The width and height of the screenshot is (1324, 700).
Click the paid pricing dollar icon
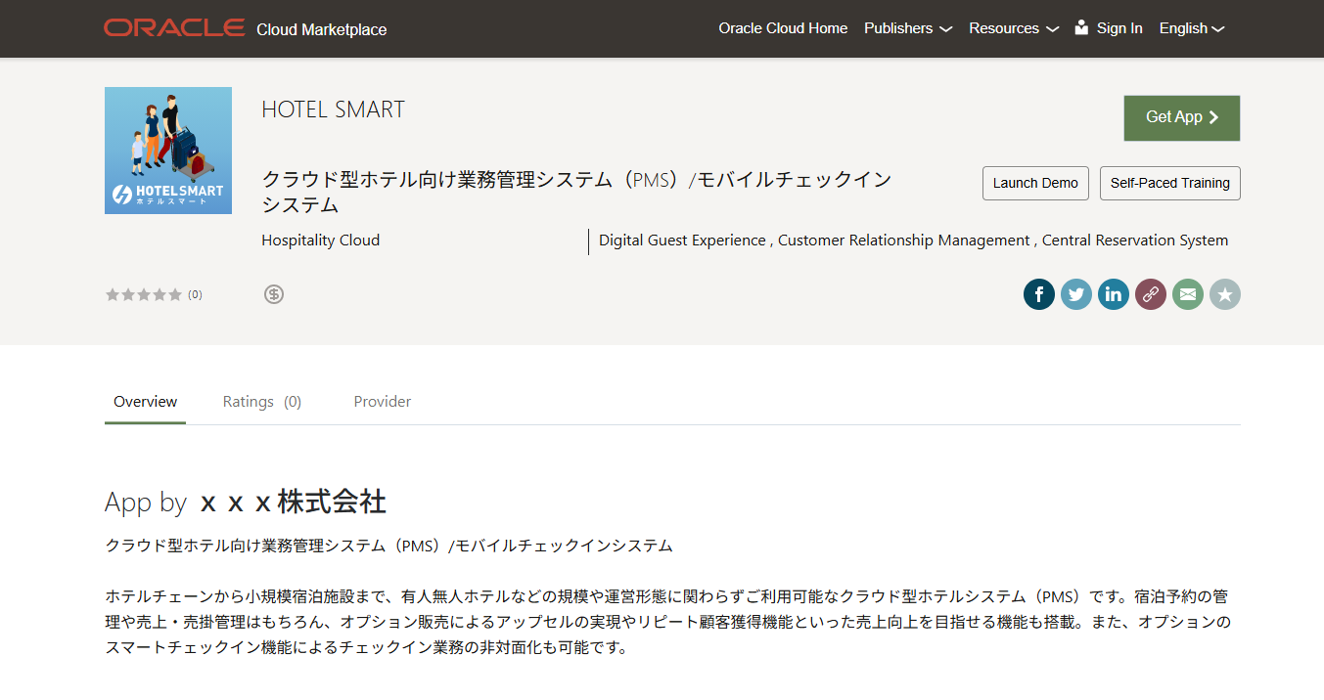point(274,294)
